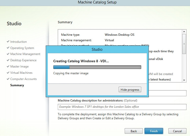Click the checkmark beside Desktop Experience
This screenshot has height=136, width=190.
(x=8, y=60)
